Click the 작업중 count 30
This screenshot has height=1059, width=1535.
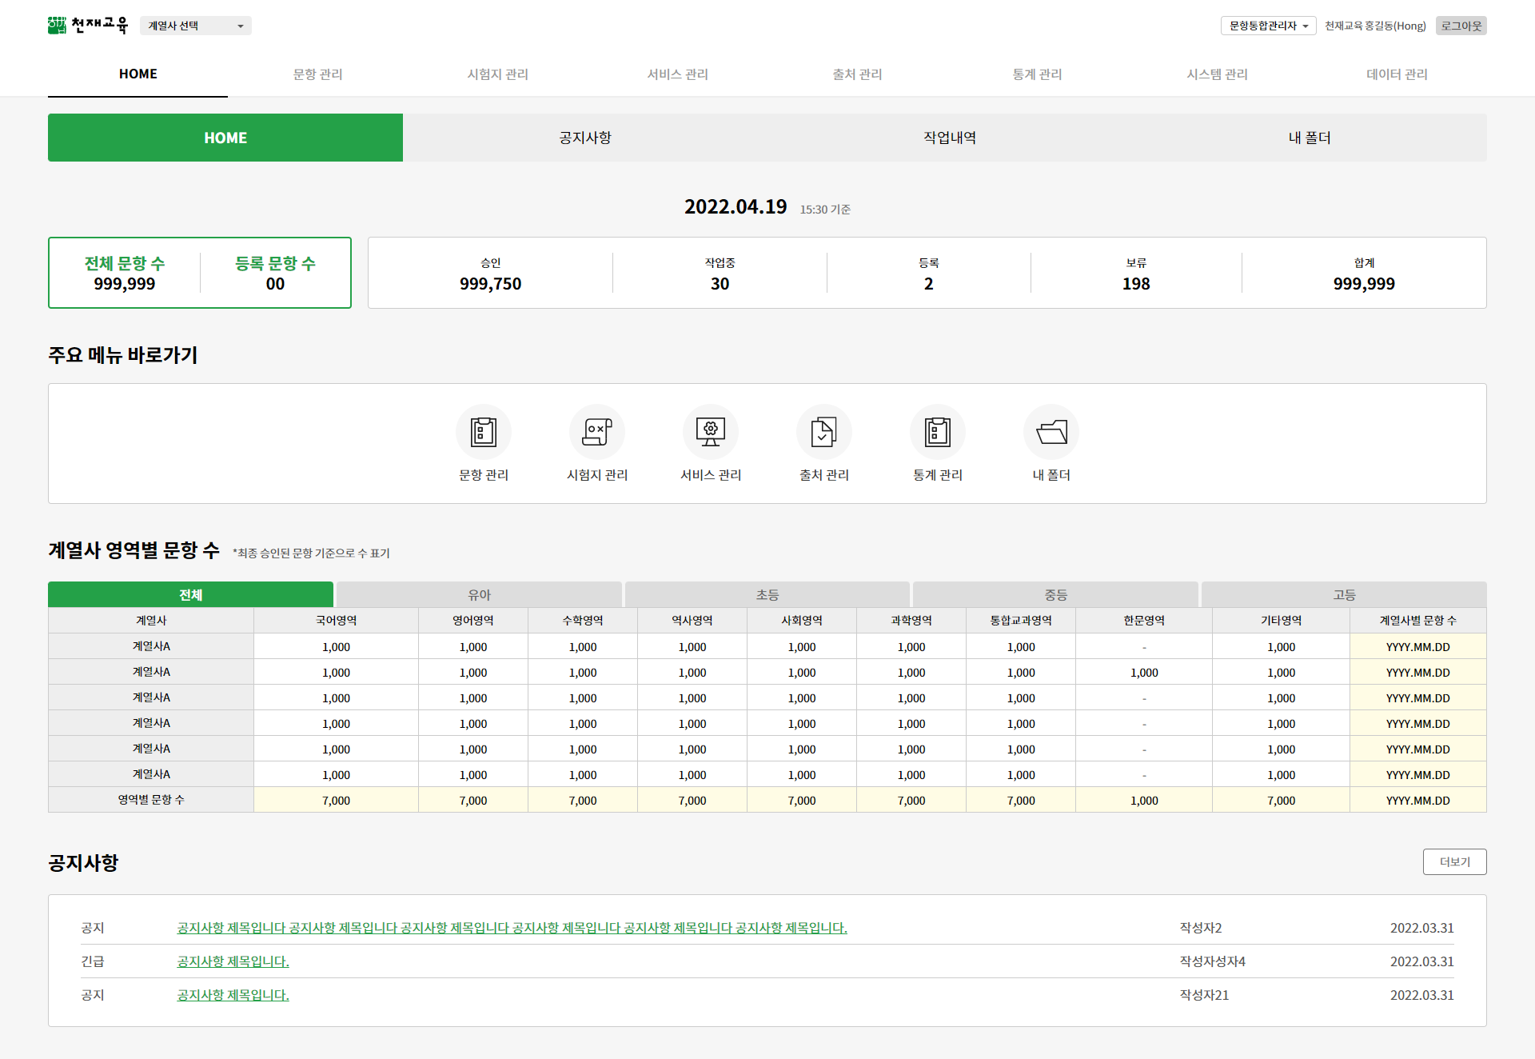click(720, 284)
